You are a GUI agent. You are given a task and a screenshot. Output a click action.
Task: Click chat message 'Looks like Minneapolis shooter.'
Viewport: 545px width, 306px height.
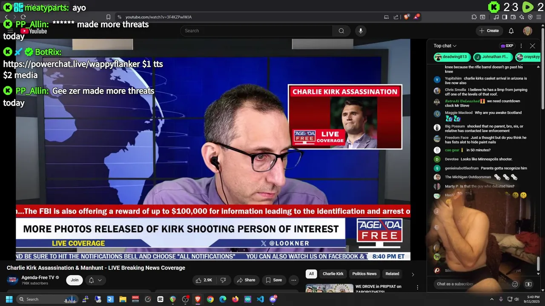486,159
